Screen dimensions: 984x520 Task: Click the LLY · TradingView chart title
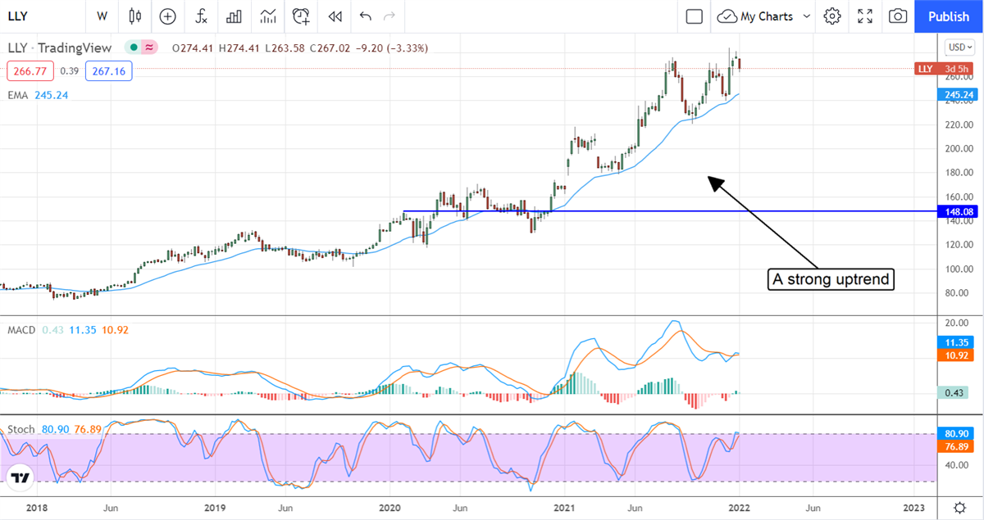click(61, 47)
